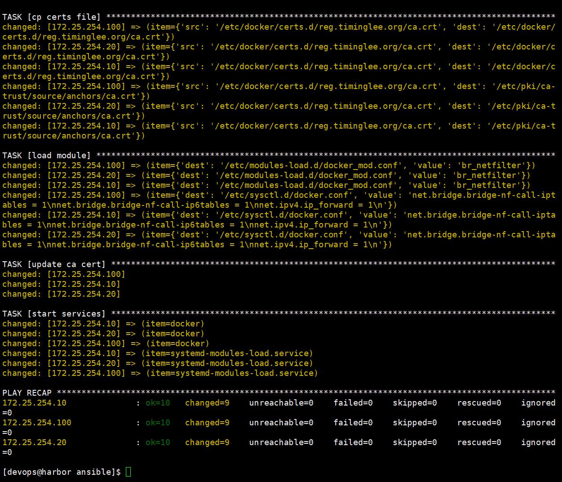The height and width of the screenshot is (482, 562).
Task: Click the "TASK [start services]" header
Action: tap(54, 314)
